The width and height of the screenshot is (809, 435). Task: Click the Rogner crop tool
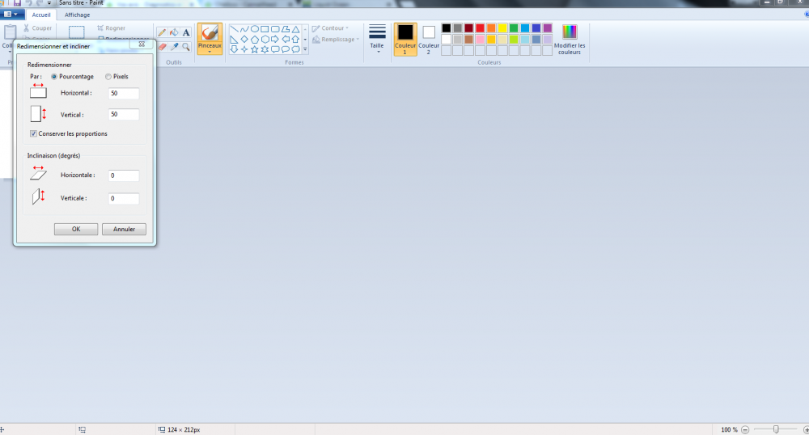point(112,28)
